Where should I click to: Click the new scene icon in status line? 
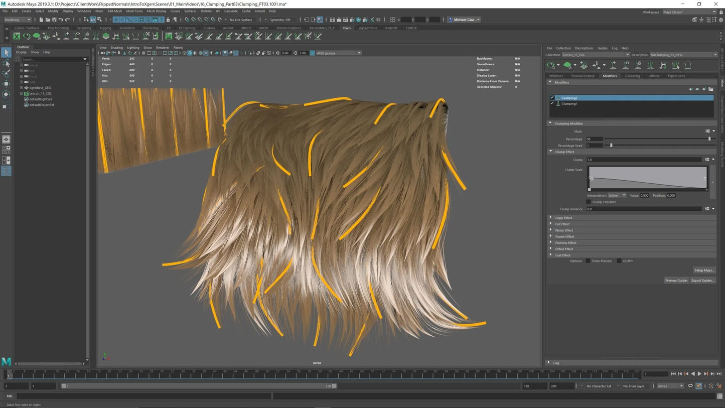41,20
